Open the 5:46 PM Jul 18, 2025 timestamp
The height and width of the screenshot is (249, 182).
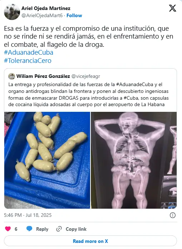pos(28,215)
